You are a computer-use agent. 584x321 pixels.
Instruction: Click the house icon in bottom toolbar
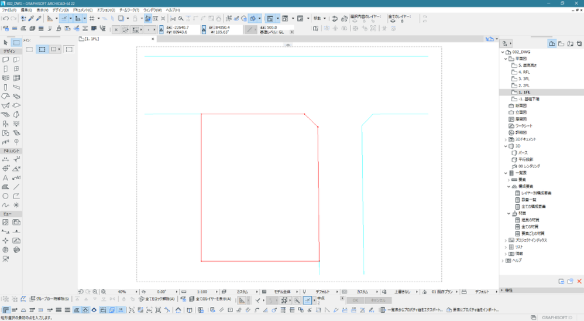[x=178, y=310]
